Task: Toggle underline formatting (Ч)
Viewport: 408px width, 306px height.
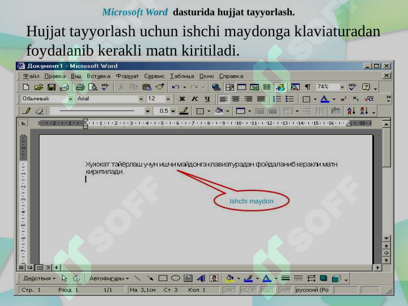Action: [207, 99]
